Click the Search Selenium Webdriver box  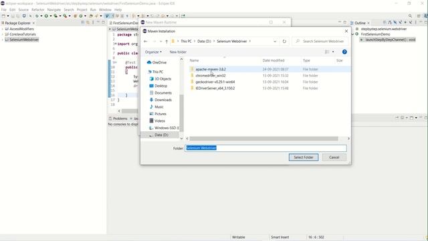(x=320, y=42)
